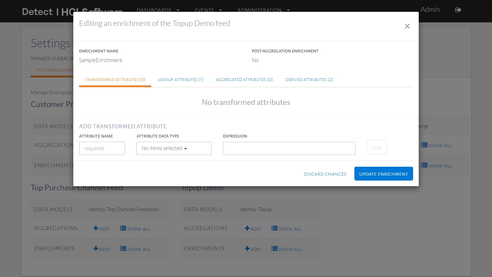Click Show All icon for Top Purchase Channel enrichments
Image resolution: width=492 pixels, height=277 pixels.
tap(123, 249)
